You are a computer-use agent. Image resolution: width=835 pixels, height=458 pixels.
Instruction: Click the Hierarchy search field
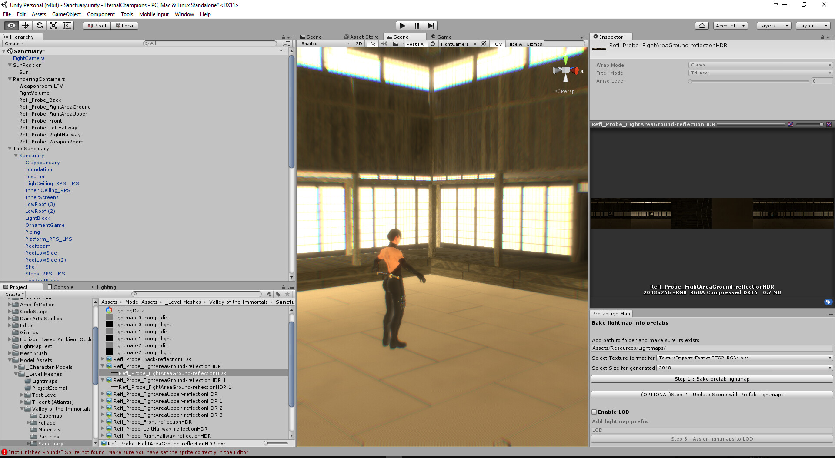(209, 43)
